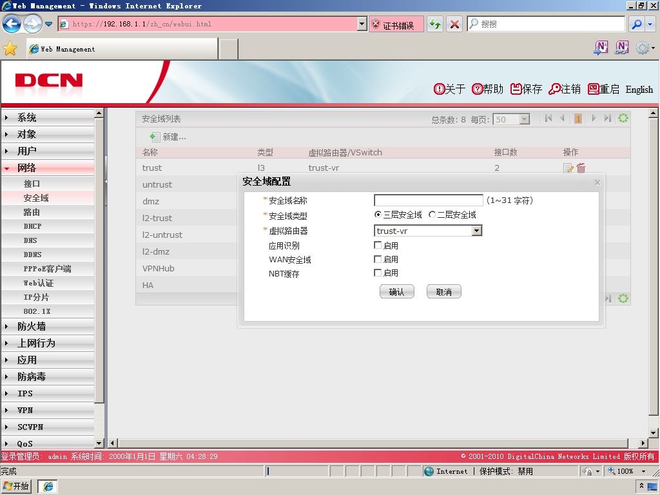Viewport: 660px width, 495px height.
Task: Click the 新建... new zone button
Action: tap(168, 137)
